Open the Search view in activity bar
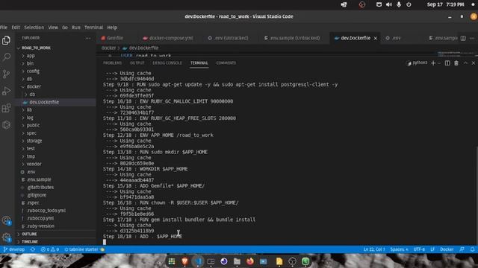The width and height of the screenshot is (478, 268). point(7,57)
